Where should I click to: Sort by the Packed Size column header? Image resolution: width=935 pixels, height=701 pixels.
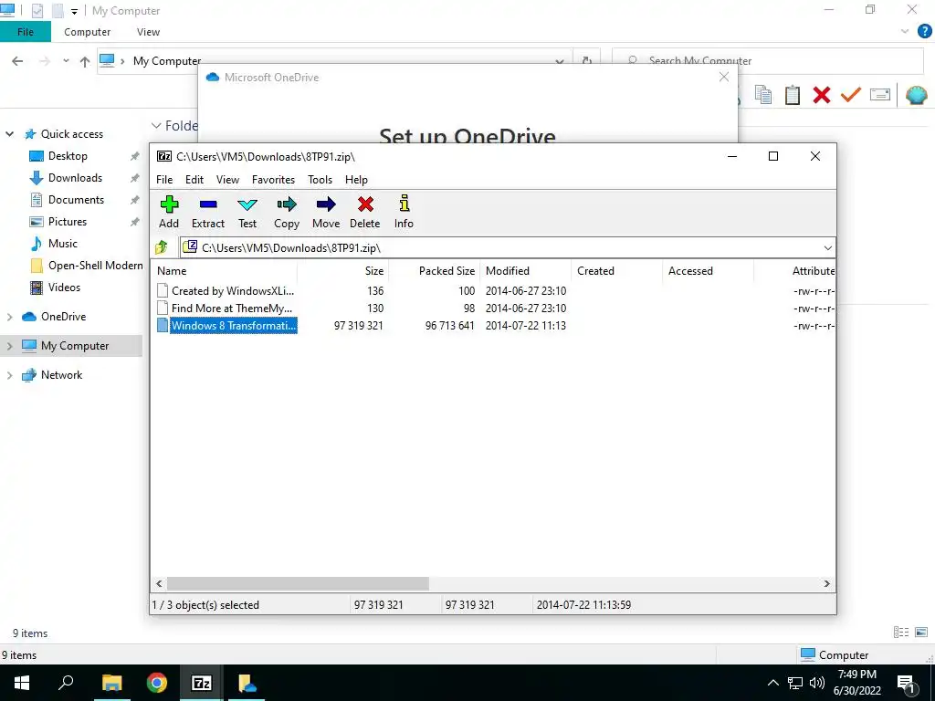click(x=434, y=270)
